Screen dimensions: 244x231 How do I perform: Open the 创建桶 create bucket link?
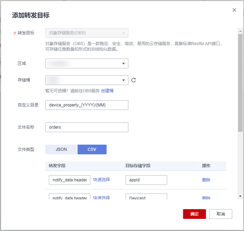pos(107,91)
